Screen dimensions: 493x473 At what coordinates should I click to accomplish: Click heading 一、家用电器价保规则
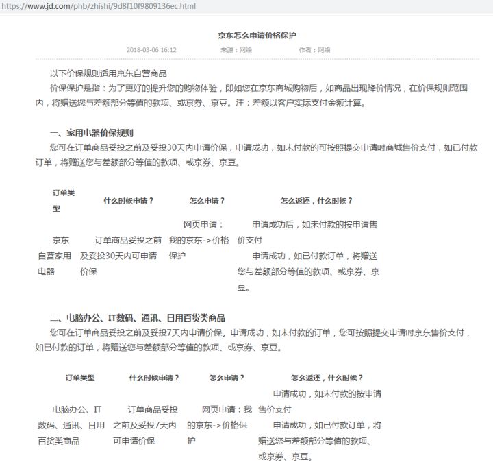click(x=92, y=133)
